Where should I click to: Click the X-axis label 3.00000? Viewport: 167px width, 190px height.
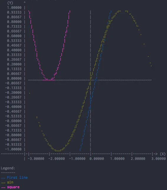point(159,159)
